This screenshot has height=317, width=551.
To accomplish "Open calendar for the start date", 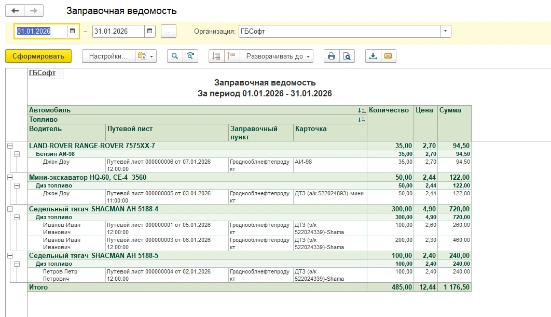I will (x=73, y=31).
